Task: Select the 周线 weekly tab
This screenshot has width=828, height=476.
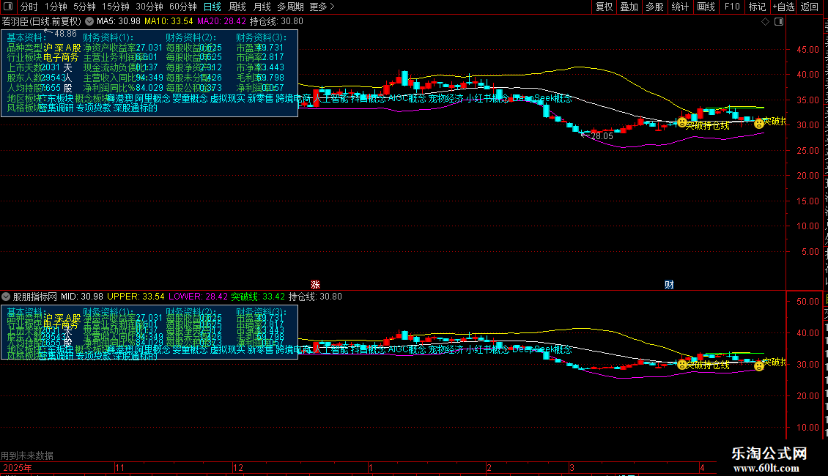Action: tap(237, 7)
